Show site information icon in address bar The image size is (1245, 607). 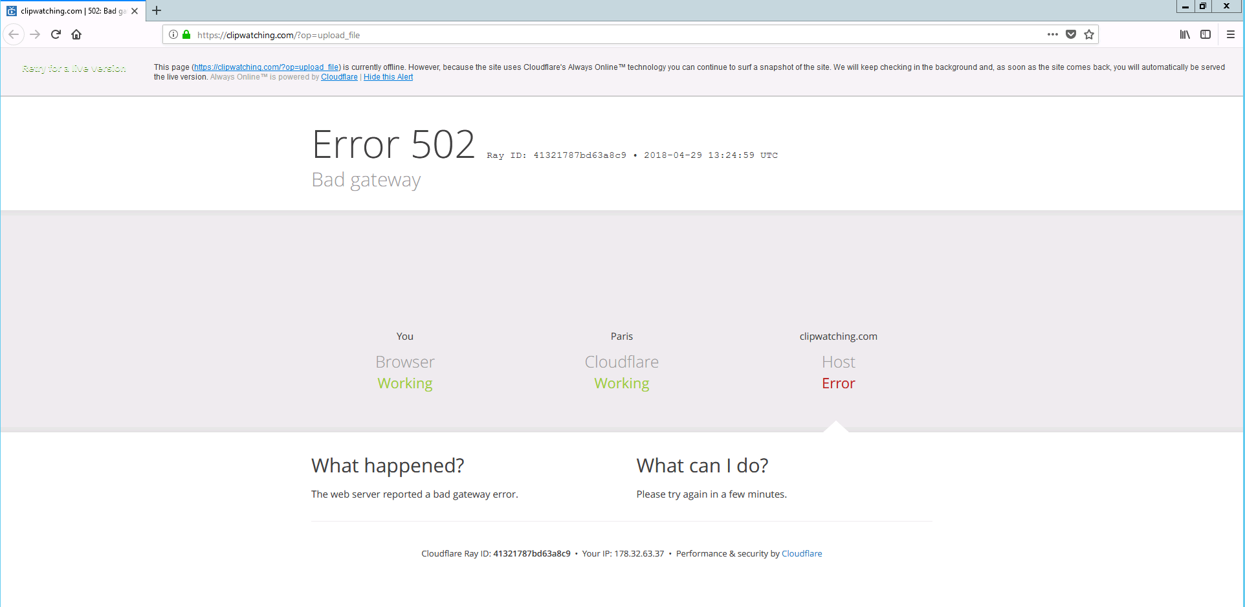173,34
